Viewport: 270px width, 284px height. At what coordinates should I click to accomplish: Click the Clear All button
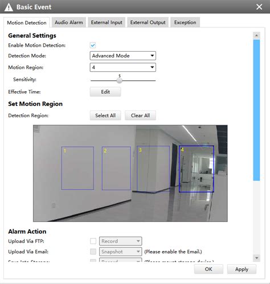coord(140,116)
